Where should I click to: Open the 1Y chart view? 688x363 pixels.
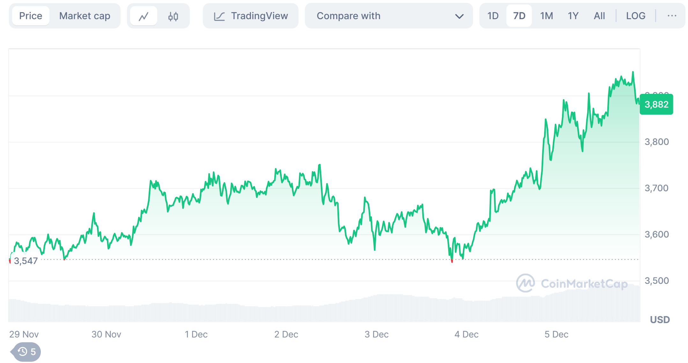pos(573,15)
